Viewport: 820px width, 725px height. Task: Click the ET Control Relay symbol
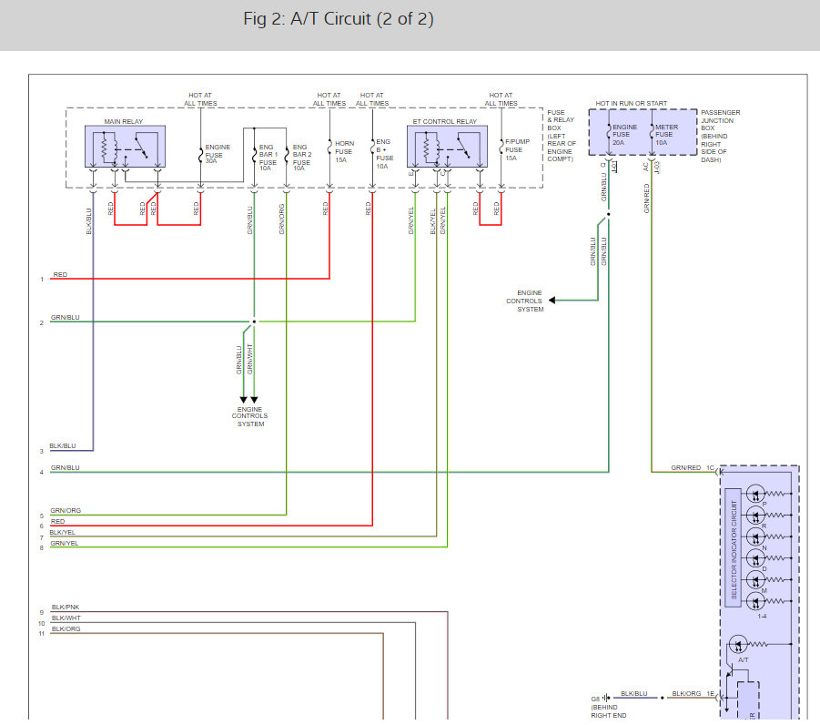click(x=447, y=147)
